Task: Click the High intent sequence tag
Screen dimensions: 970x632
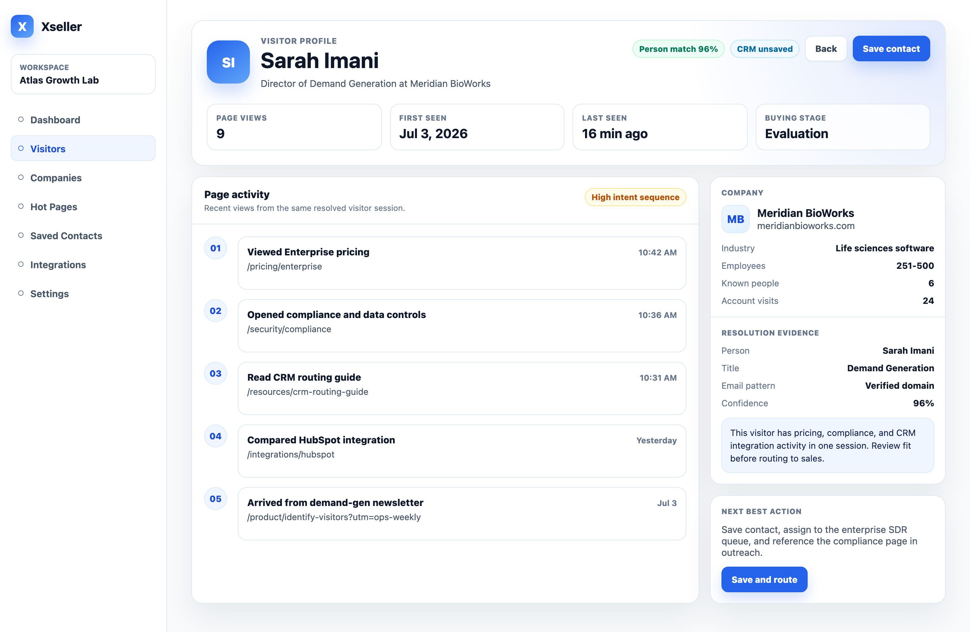Action: tap(635, 197)
